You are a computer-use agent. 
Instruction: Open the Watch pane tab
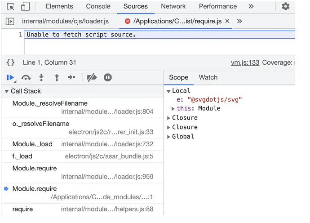tap(208, 77)
